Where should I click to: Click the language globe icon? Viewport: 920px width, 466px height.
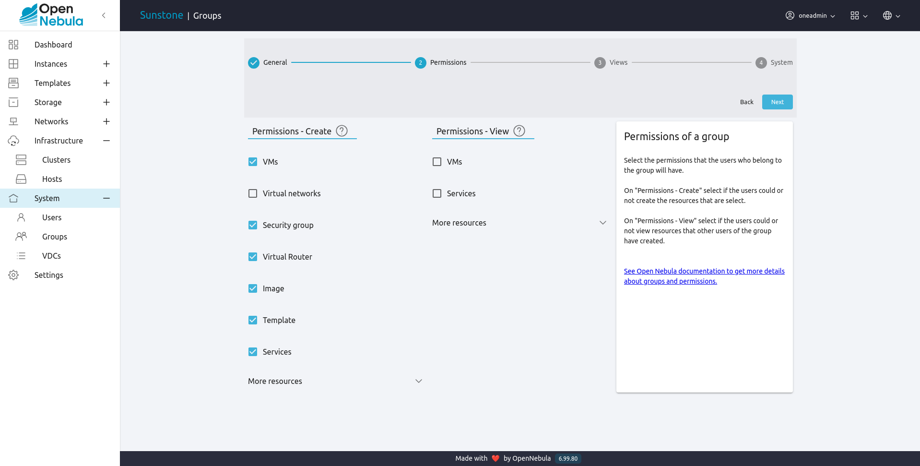(887, 15)
